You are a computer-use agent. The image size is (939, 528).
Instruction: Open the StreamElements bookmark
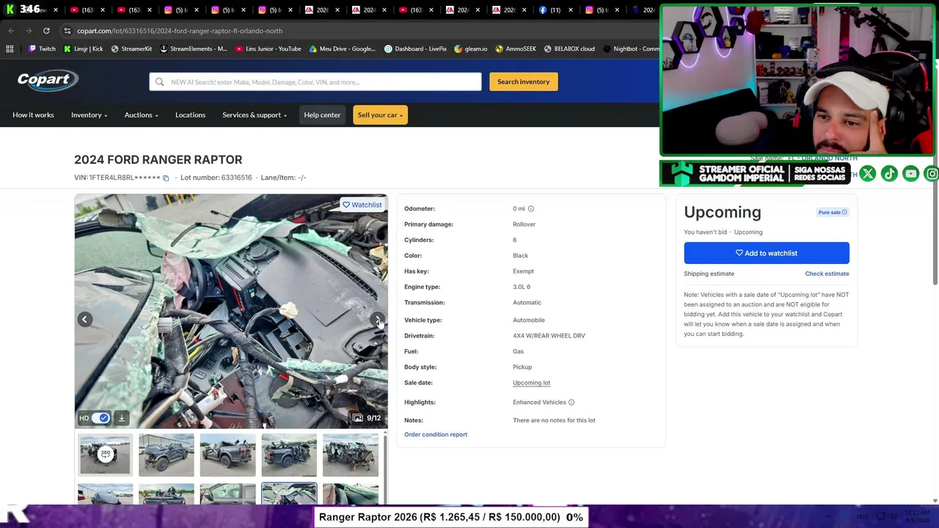(x=194, y=49)
